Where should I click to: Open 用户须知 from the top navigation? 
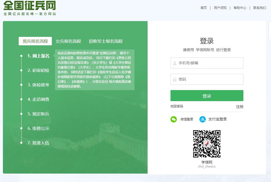tap(220, 8)
